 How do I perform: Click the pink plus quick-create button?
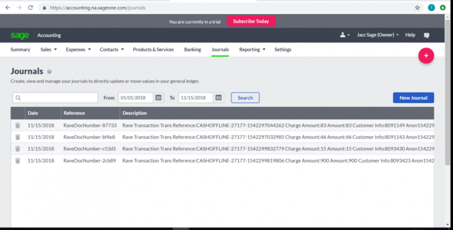[x=426, y=56]
